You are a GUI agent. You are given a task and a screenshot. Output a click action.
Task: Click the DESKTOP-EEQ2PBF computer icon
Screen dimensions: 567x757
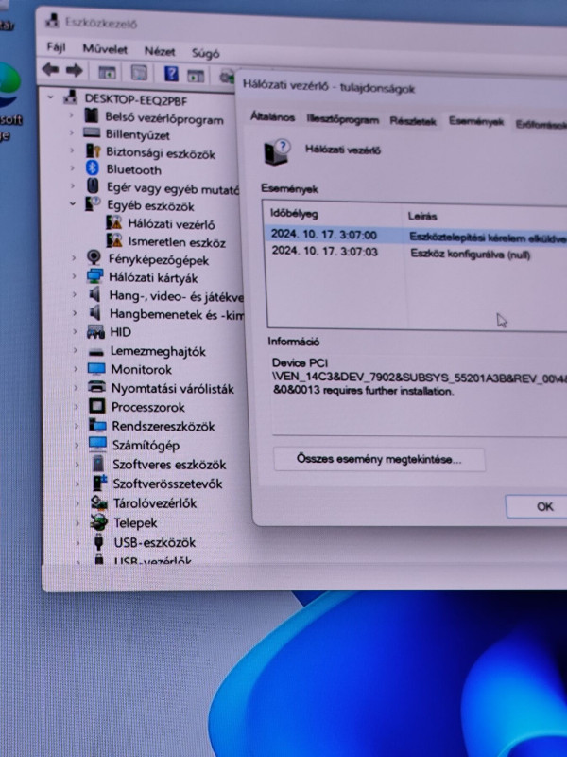(x=70, y=97)
